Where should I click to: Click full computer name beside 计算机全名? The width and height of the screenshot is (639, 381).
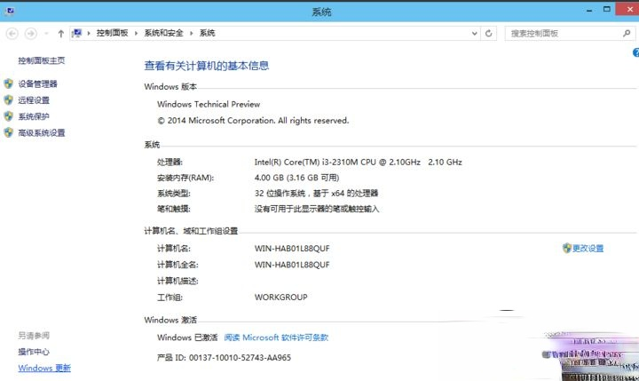click(292, 265)
